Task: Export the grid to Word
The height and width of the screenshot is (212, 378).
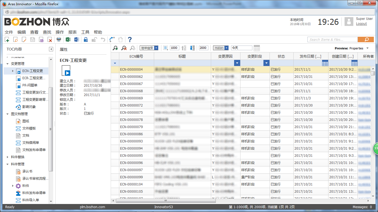Action: pos(77,39)
